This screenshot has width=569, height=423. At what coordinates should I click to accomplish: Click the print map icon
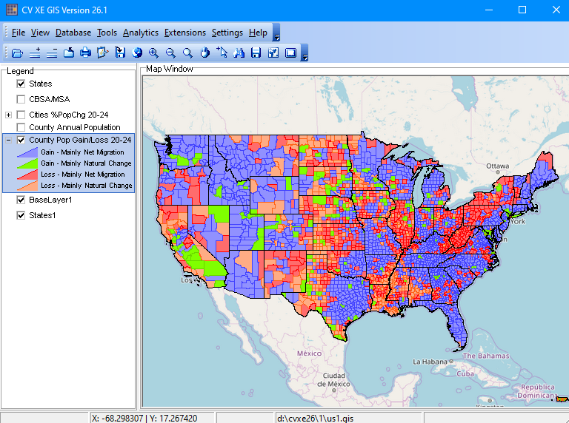pos(85,53)
